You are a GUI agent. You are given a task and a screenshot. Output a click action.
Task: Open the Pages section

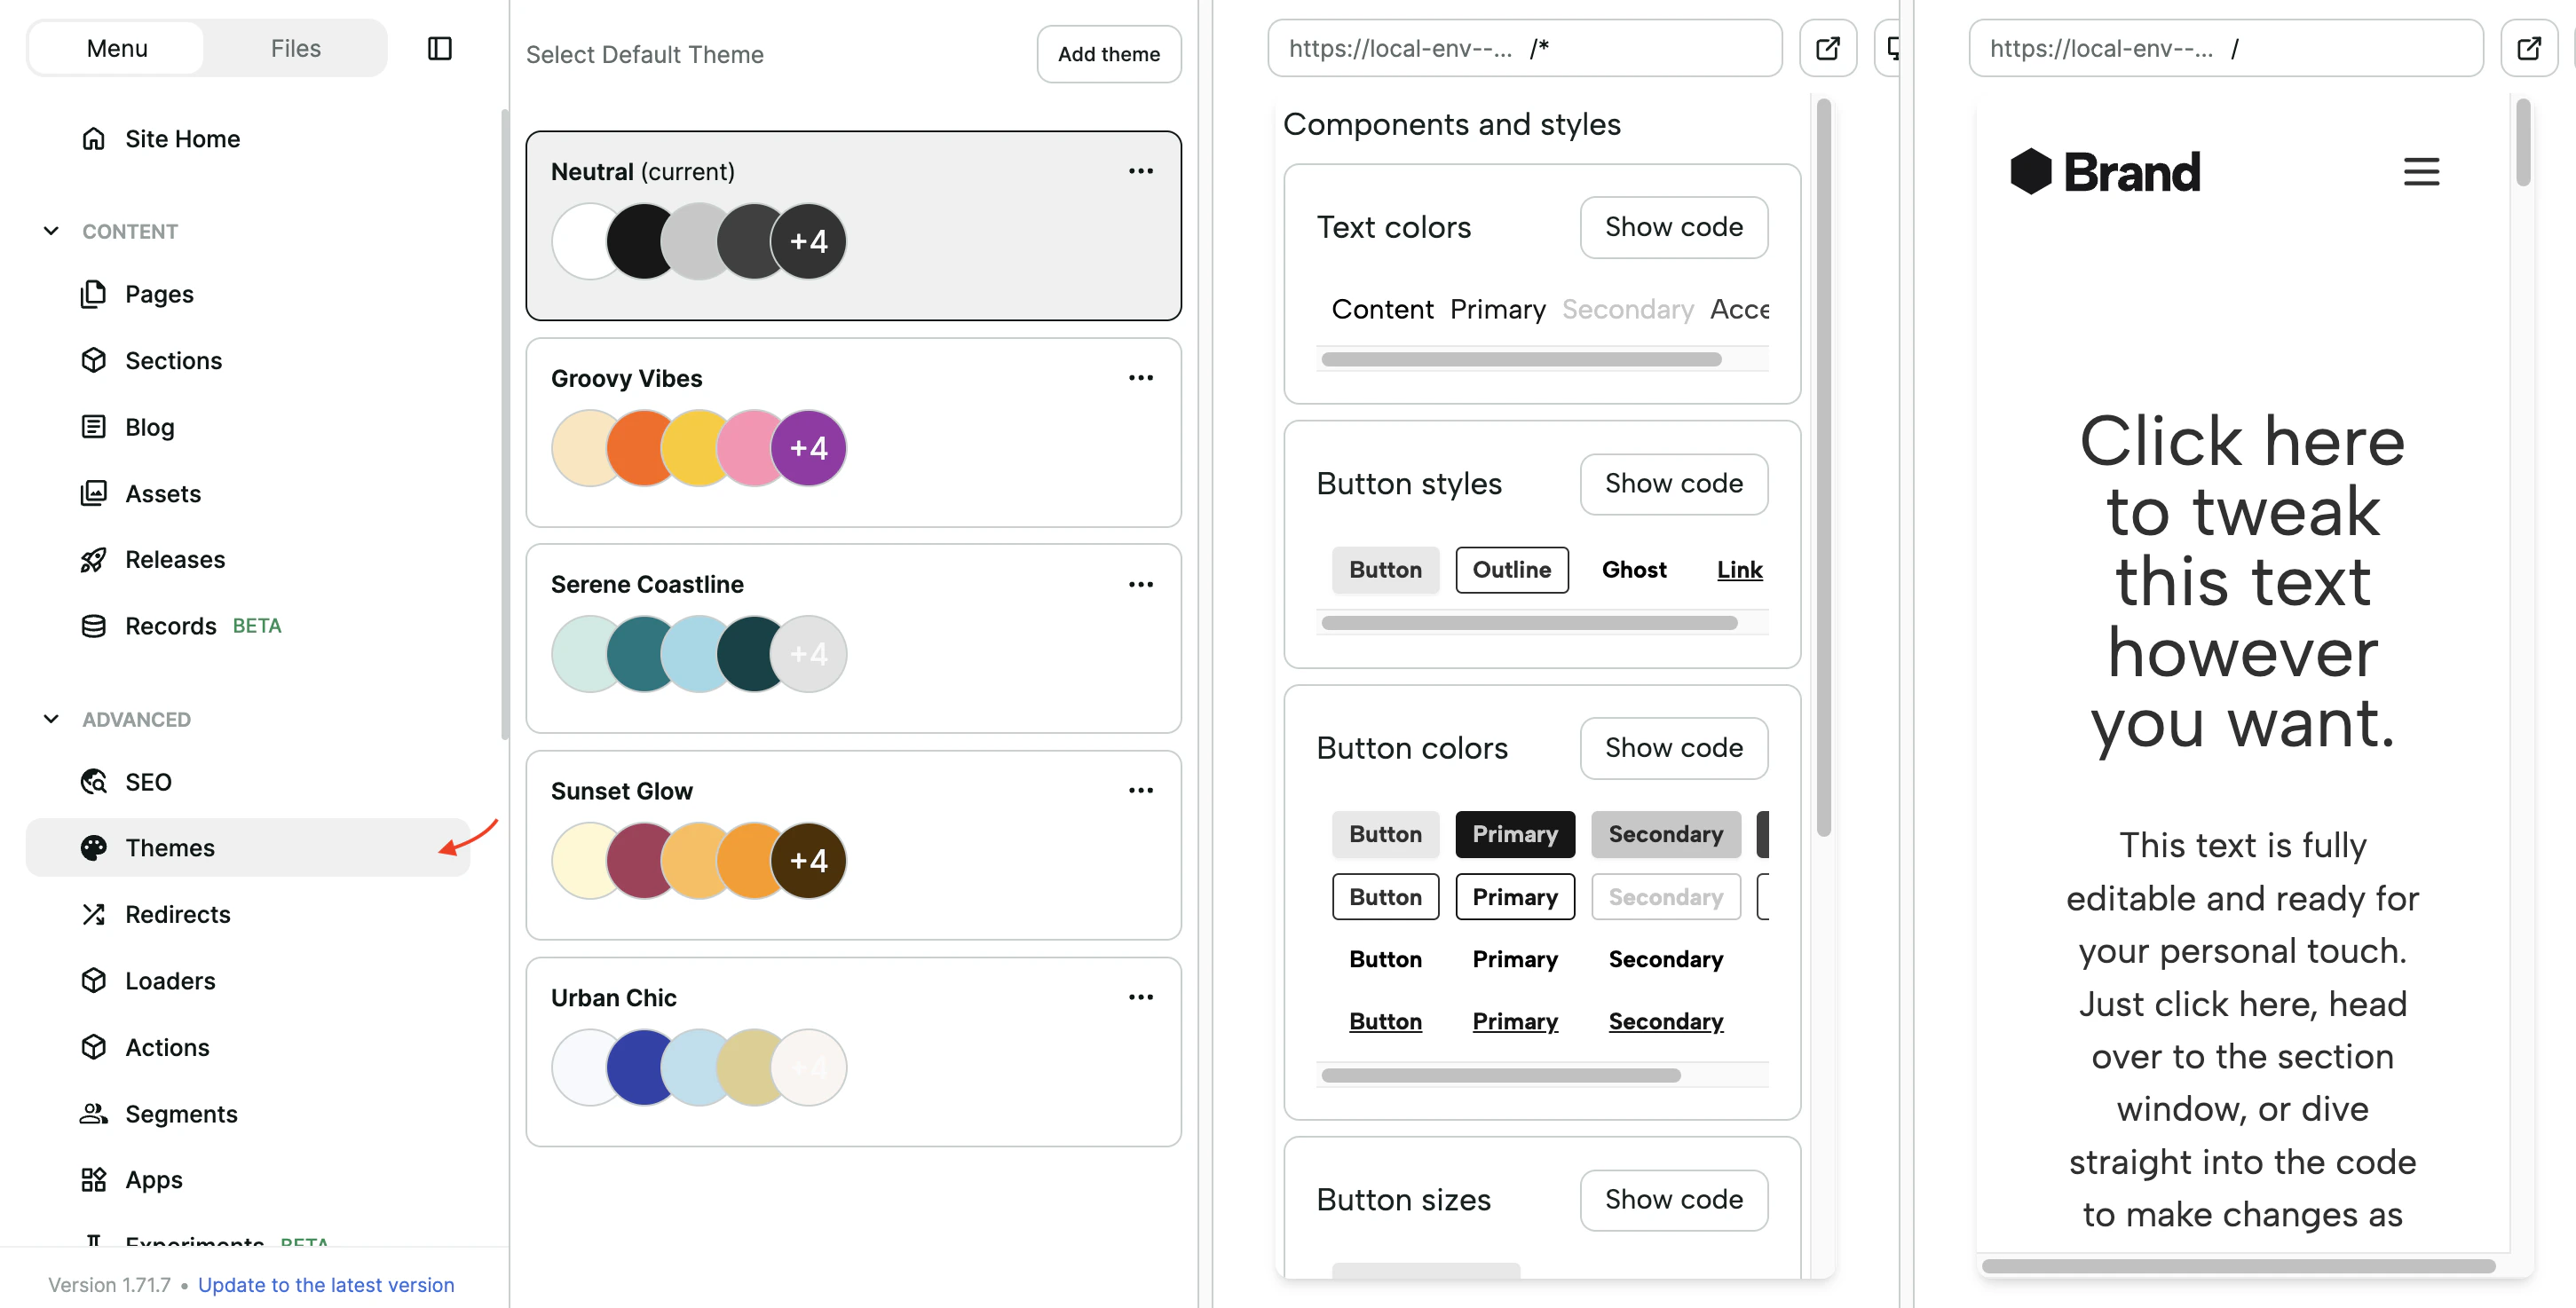(159, 294)
